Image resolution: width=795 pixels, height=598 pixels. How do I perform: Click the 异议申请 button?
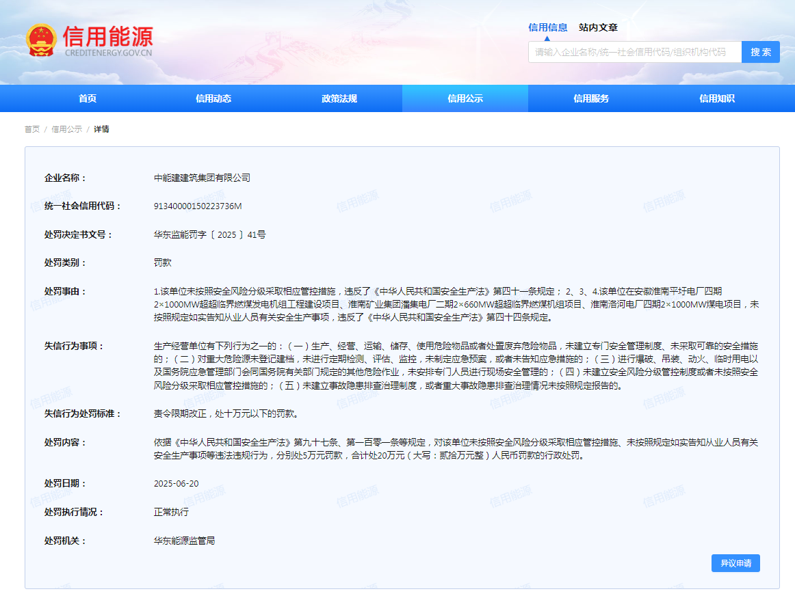click(x=735, y=563)
